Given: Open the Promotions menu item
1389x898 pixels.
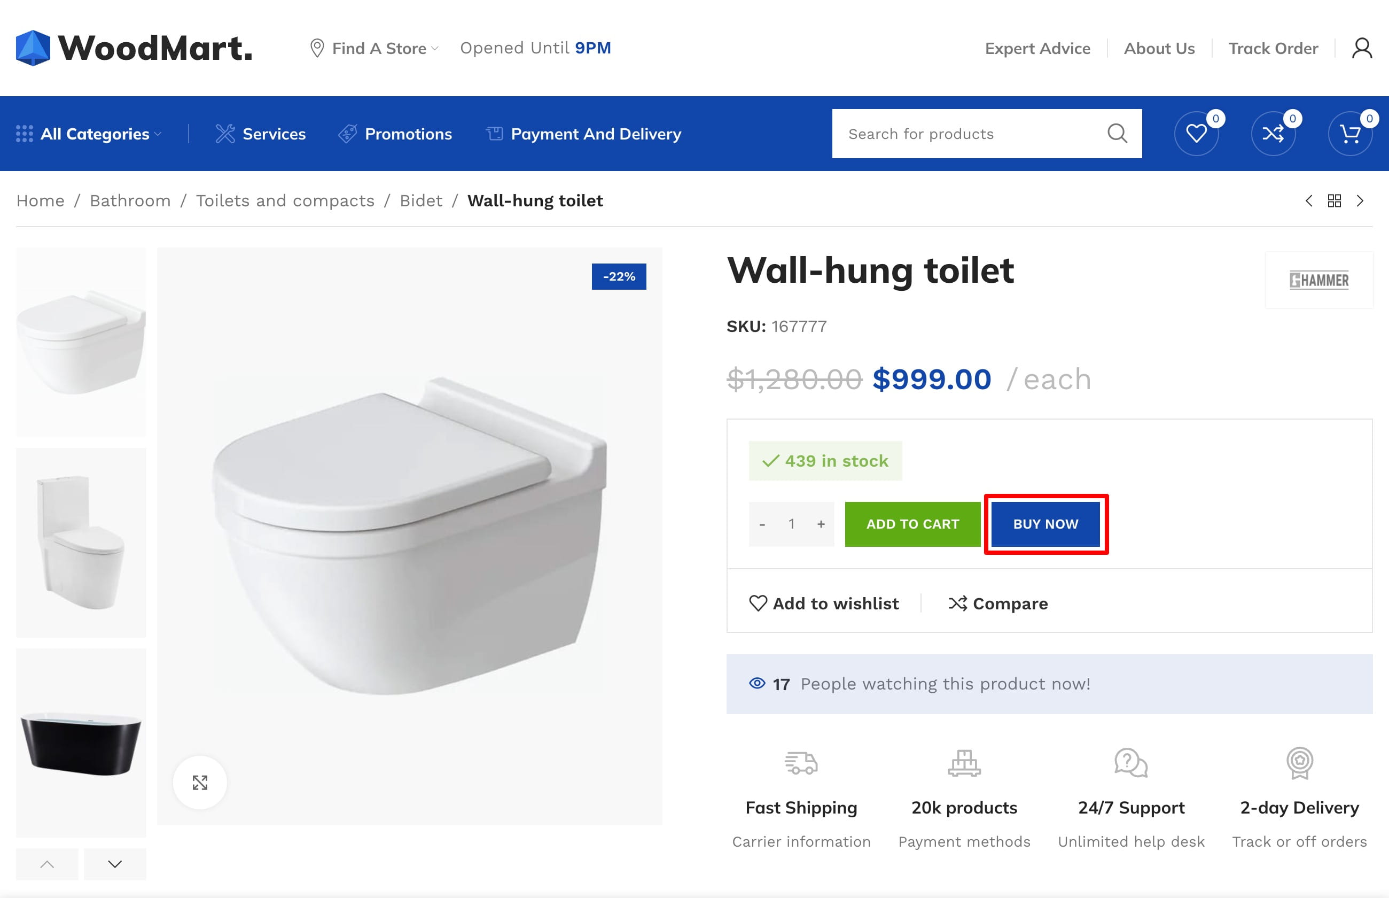Looking at the screenshot, I should (x=395, y=134).
